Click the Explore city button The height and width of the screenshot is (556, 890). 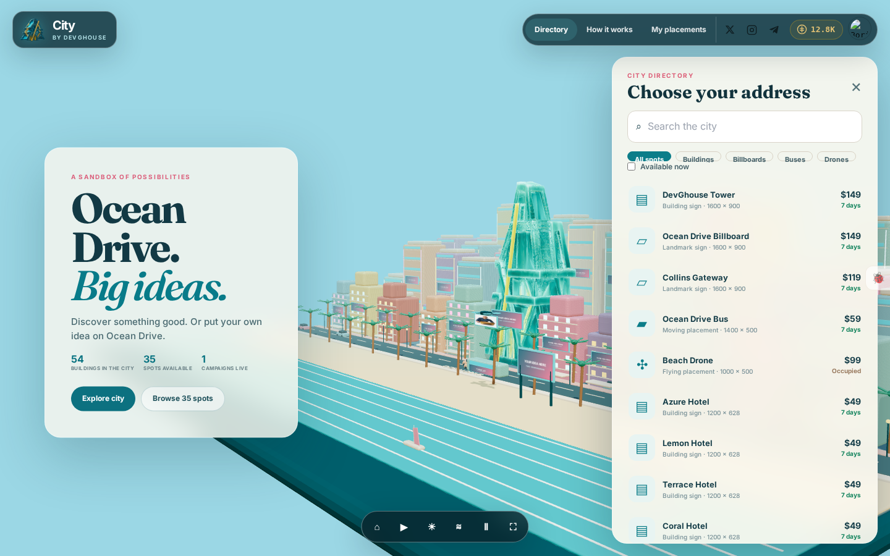[x=103, y=398]
